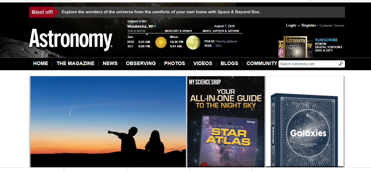The image size is (371, 172).
Task: Open the Home menu item
Action: point(40,63)
